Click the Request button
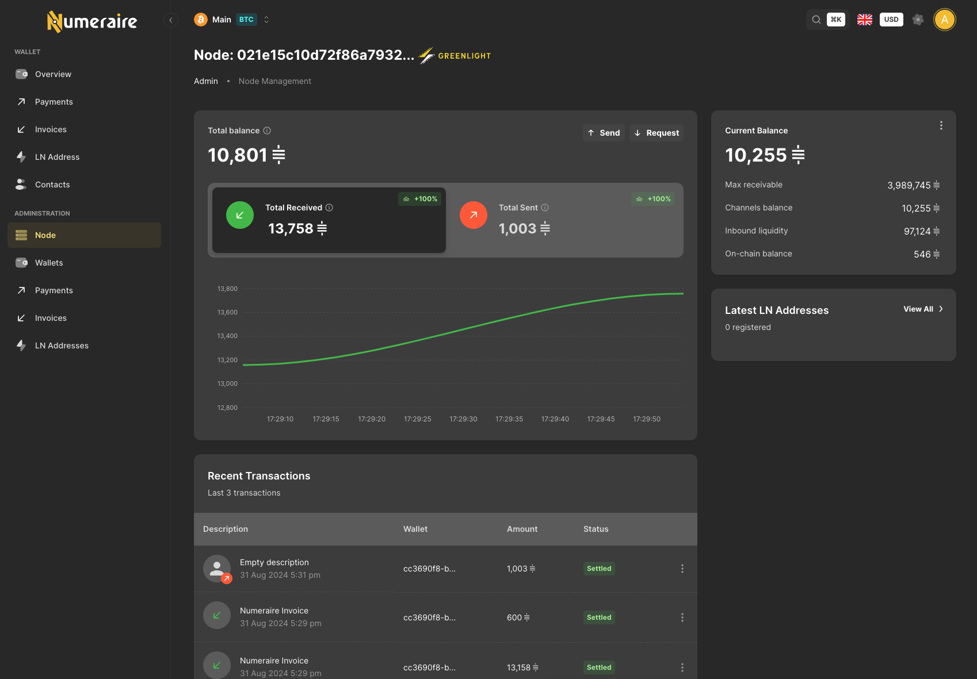This screenshot has width=977, height=679. [657, 133]
